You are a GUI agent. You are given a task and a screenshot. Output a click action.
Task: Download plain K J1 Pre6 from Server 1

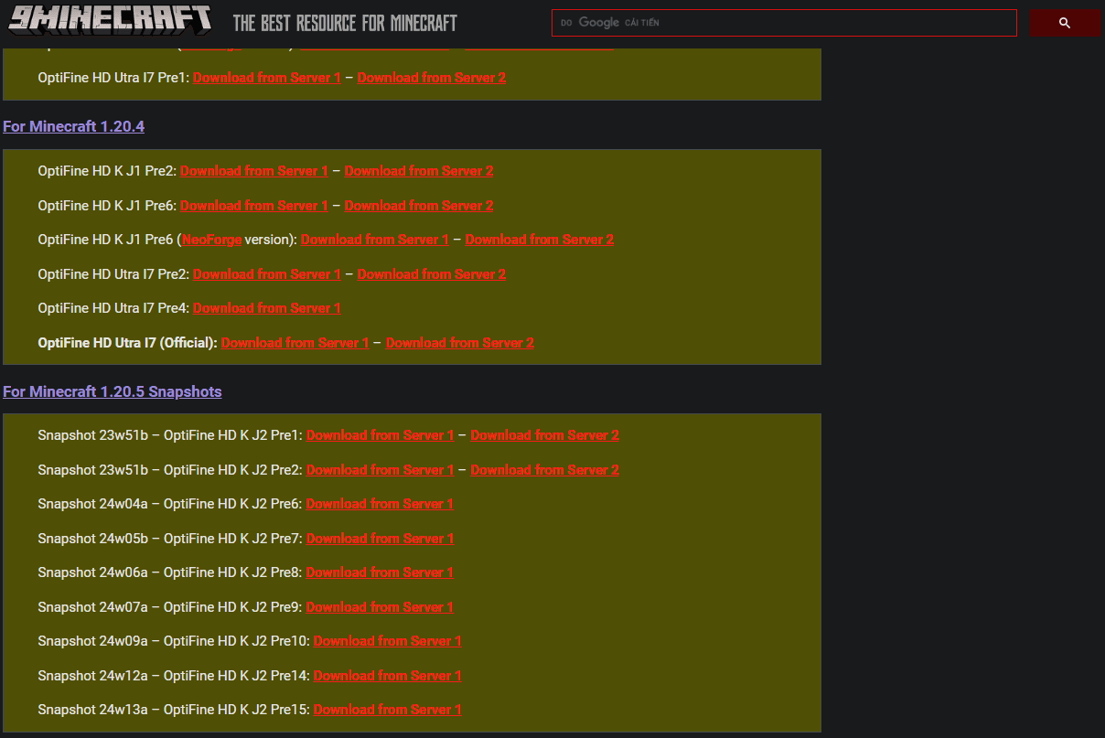pyautogui.click(x=254, y=206)
